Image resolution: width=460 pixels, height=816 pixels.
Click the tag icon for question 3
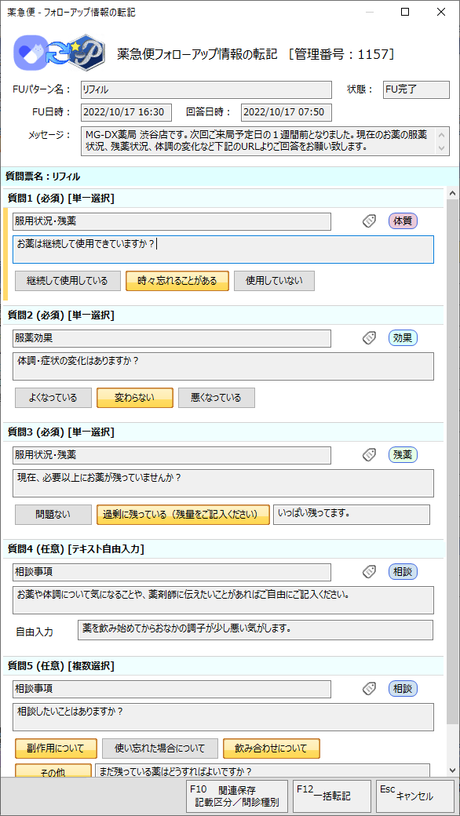pyautogui.click(x=369, y=455)
